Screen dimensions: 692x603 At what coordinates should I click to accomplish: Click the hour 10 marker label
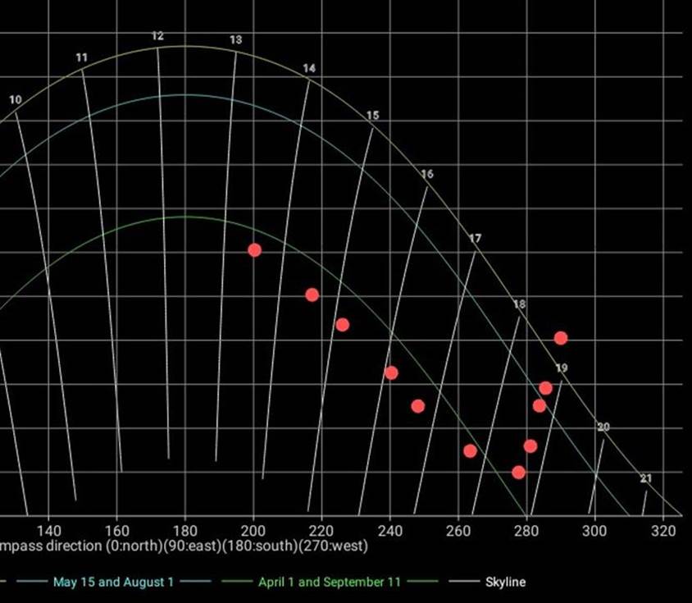point(16,100)
